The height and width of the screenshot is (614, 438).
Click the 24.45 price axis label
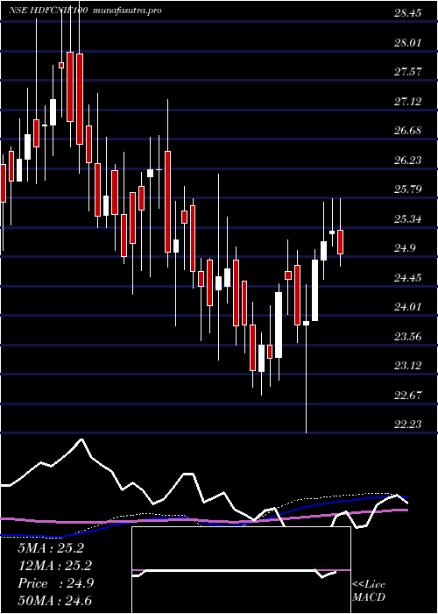pyautogui.click(x=407, y=278)
